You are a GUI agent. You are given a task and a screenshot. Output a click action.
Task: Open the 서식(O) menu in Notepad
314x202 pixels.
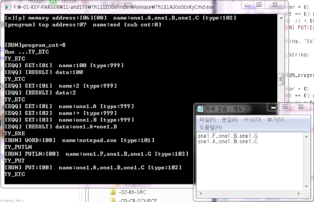[252, 120]
